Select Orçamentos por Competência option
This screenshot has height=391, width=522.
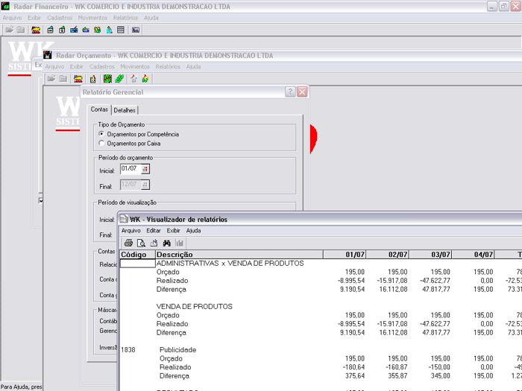click(102, 134)
